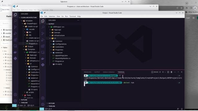Open View menu in Output window

point(58,16)
